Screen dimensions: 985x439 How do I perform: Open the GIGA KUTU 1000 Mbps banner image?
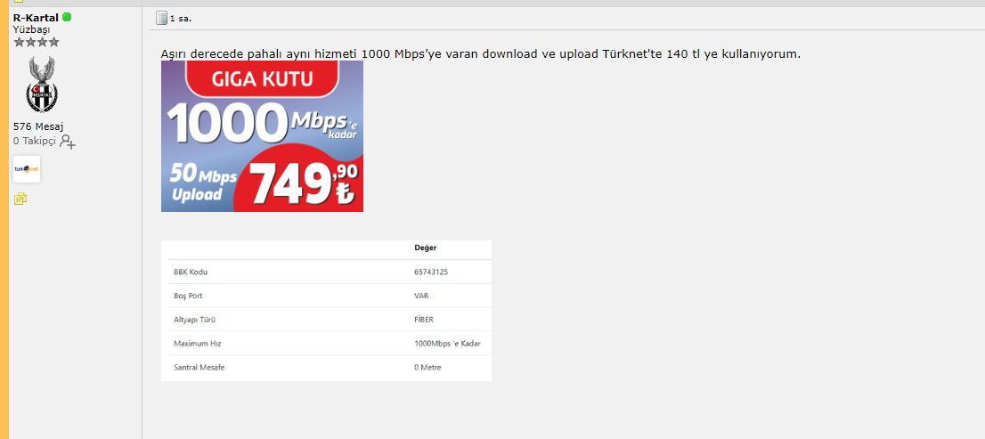click(262, 136)
